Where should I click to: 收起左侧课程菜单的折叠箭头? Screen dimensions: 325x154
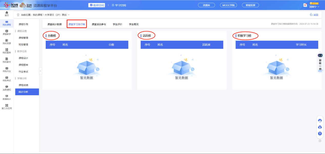coord(40,71)
